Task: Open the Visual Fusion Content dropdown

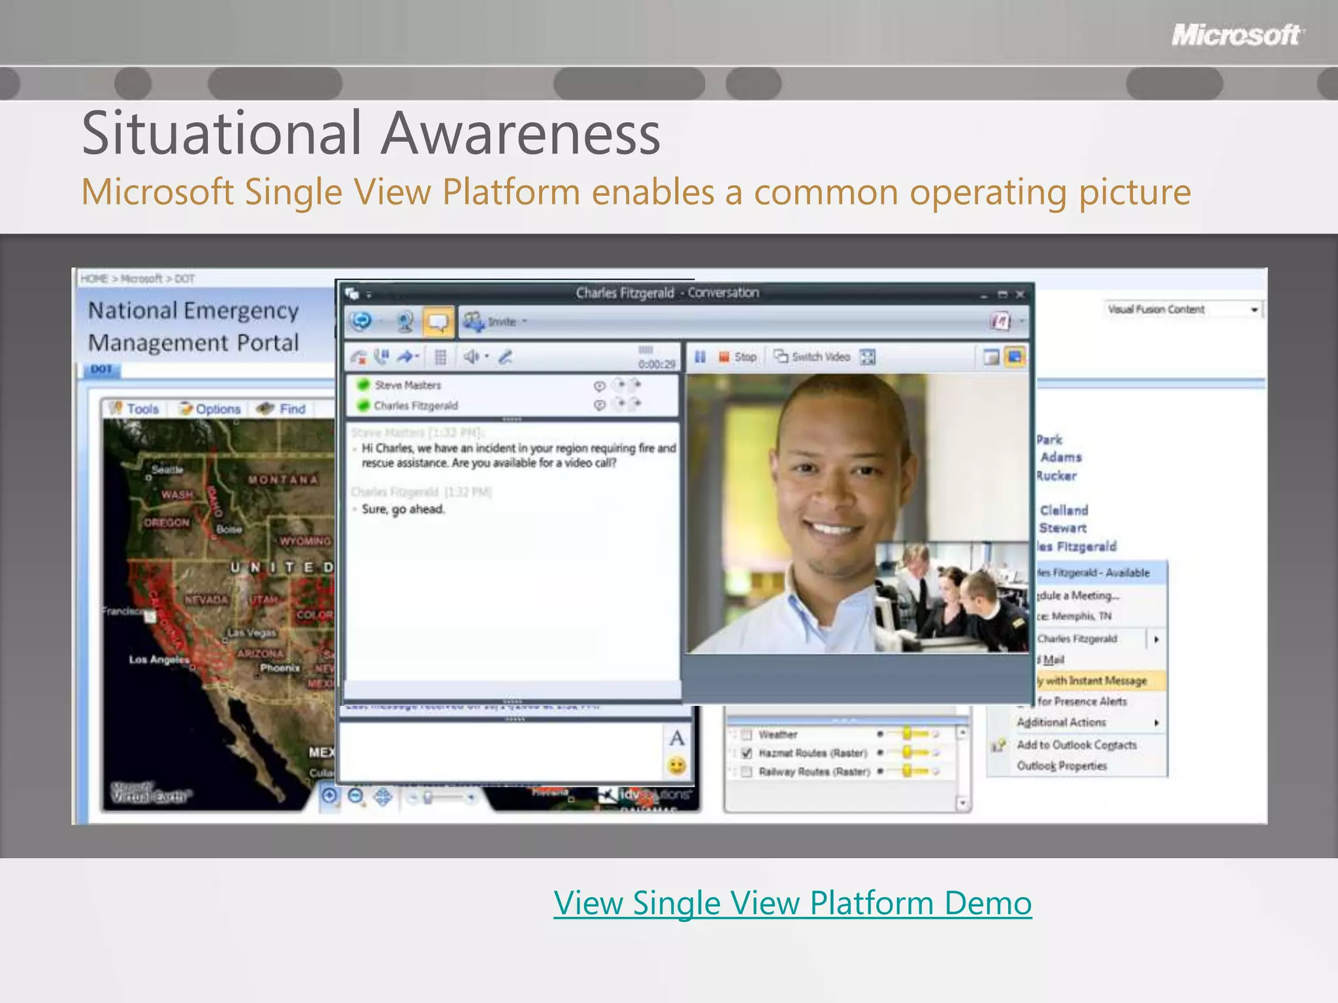Action: click(x=1183, y=310)
